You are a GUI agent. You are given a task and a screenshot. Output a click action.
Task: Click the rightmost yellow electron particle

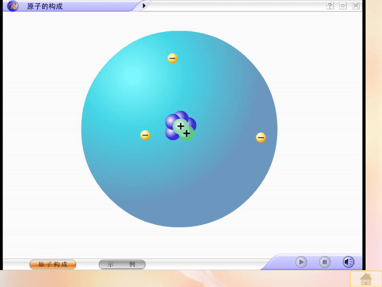click(x=261, y=137)
